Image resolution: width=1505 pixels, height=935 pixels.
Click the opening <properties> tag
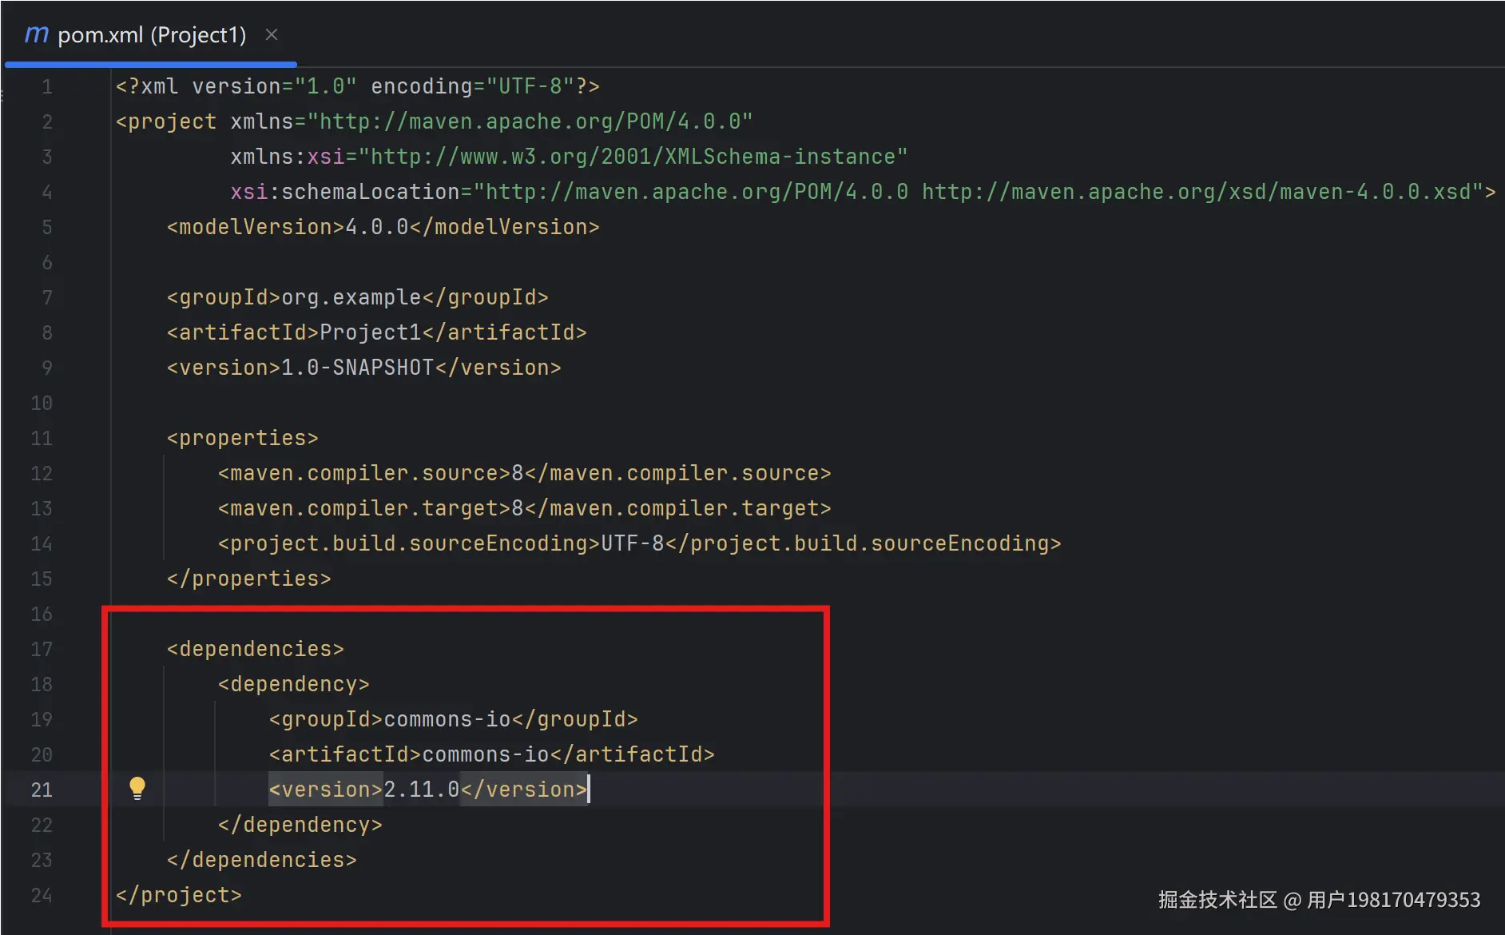click(243, 438)
